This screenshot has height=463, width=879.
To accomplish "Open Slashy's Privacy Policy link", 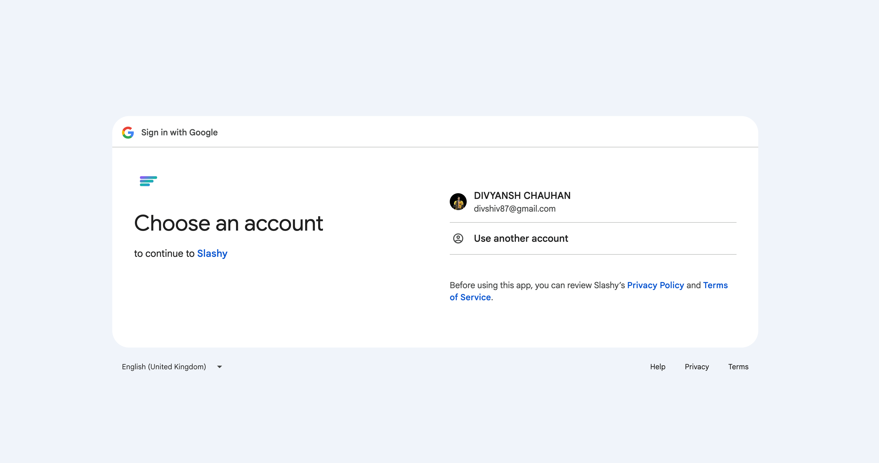I will click(656, 285).
